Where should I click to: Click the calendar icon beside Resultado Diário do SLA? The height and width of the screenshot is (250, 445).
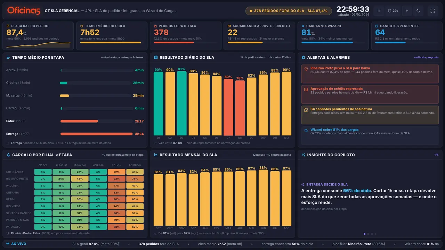(x=156, y=57)
